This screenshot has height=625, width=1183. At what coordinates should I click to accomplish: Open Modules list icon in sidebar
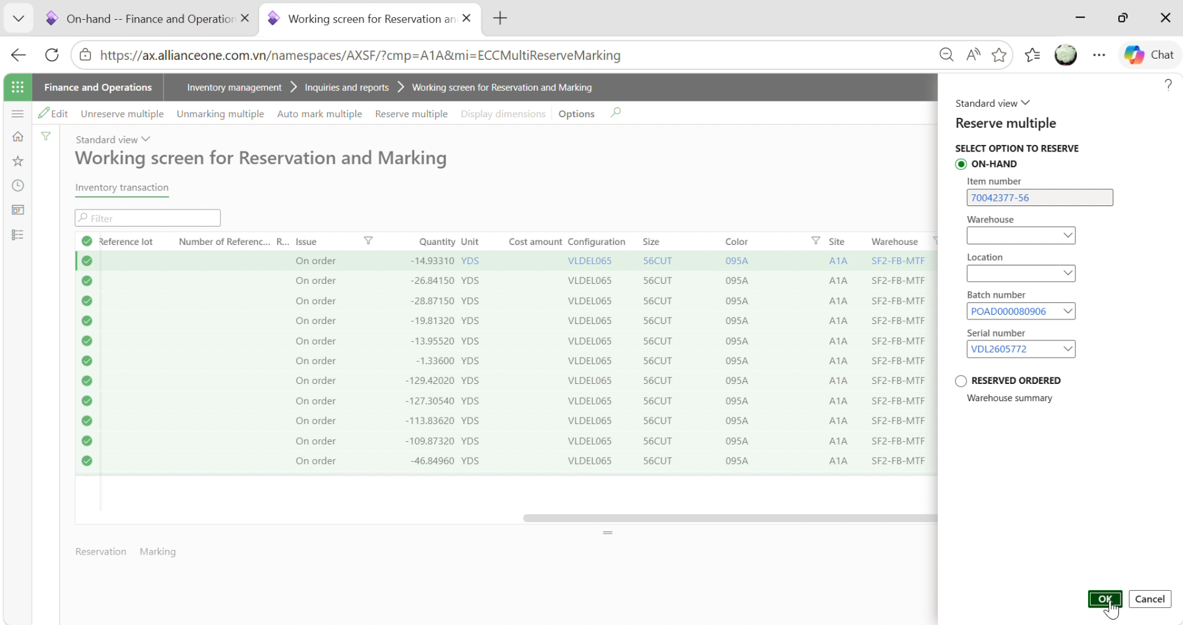click(18, 234)
